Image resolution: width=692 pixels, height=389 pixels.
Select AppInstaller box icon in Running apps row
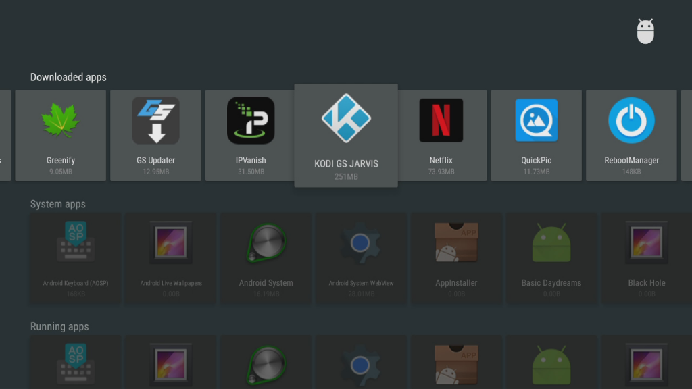tap(456, 365)
